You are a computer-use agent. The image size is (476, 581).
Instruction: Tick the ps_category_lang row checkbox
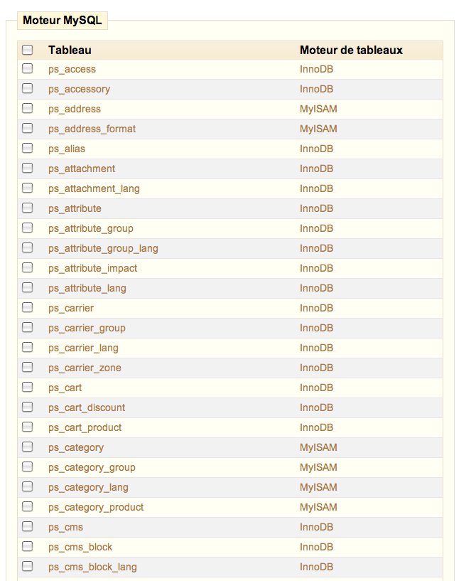28,487
